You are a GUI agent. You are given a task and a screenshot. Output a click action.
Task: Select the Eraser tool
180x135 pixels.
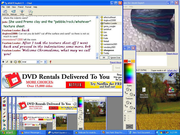tap(4, 117)
